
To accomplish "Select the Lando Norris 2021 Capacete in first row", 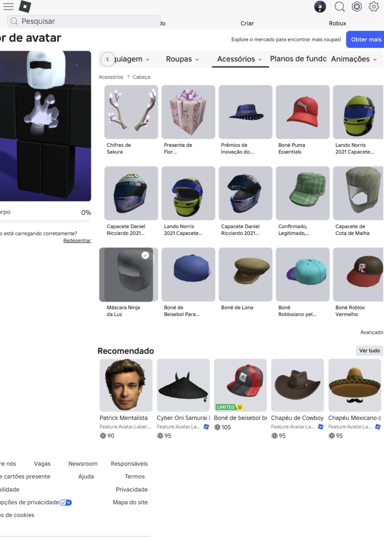I will [x=358, y=112].
